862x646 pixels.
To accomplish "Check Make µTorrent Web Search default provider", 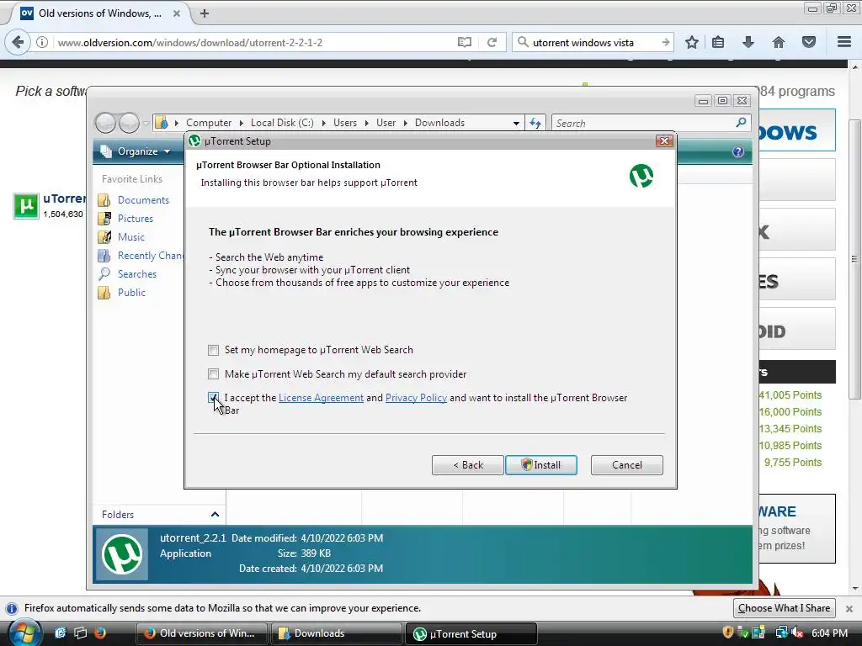I will click(x=213, y=374).
